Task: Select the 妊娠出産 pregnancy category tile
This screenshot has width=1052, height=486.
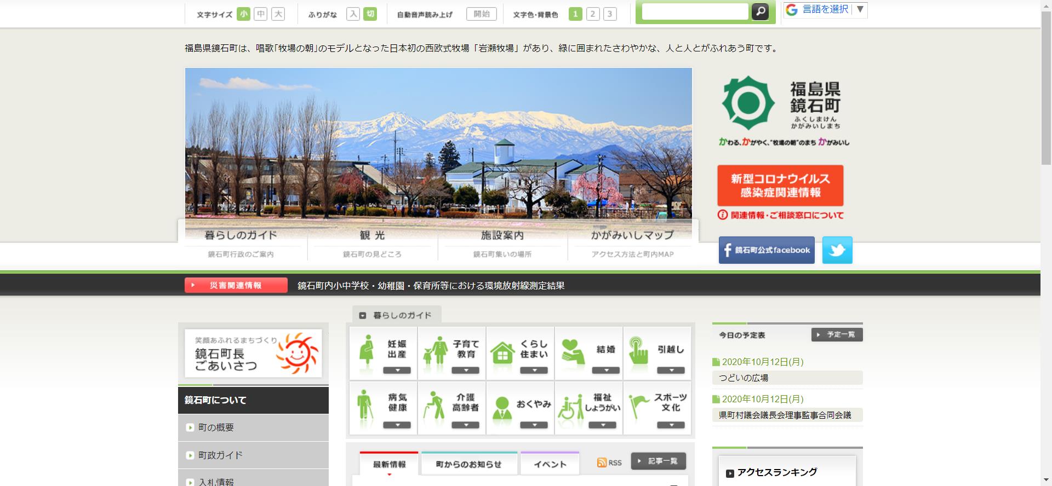Action: click(384, 353)
